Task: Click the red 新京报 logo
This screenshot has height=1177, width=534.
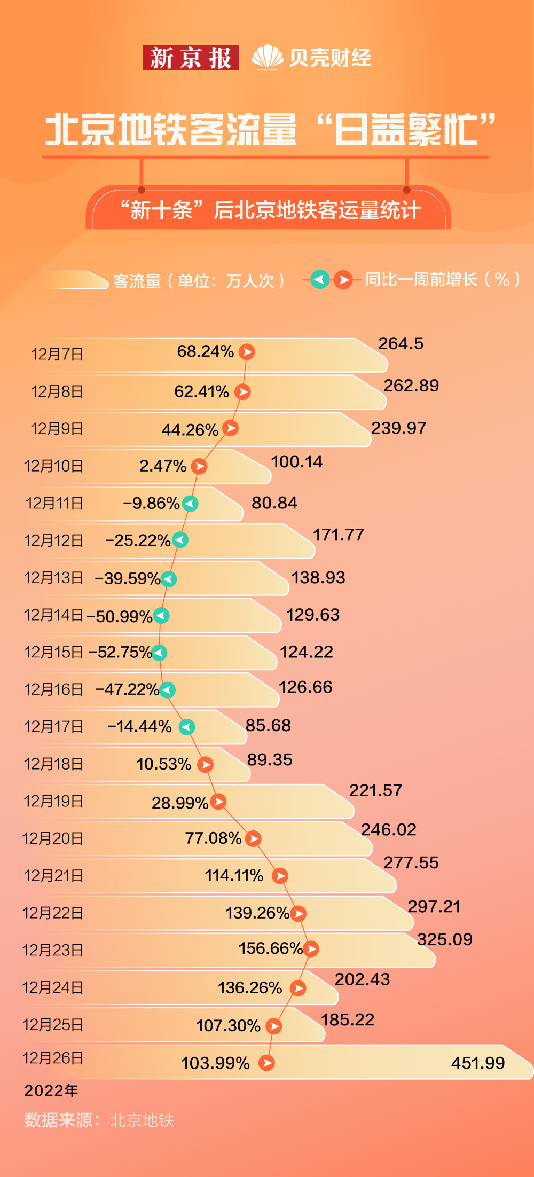Action: 190,58
